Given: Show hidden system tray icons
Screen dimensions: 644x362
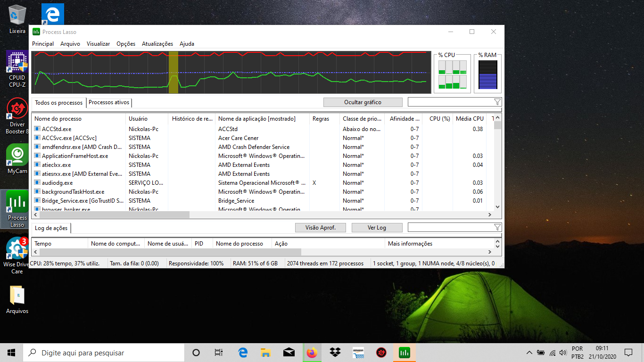Looking at the screenshot, I should (529, 353).
